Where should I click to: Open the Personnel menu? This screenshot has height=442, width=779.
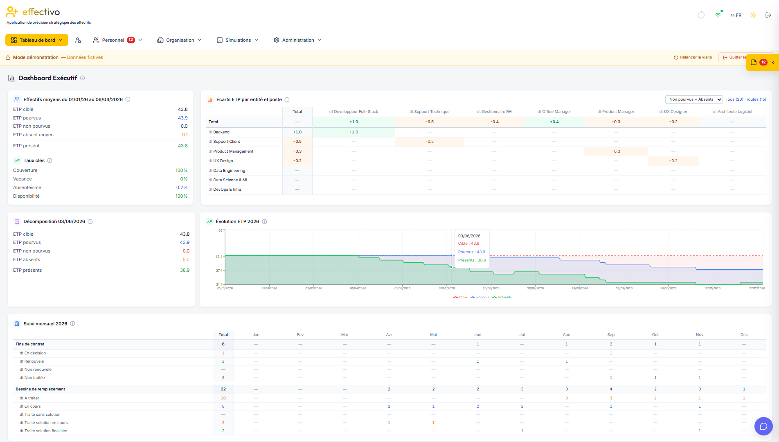coord(117,40)
